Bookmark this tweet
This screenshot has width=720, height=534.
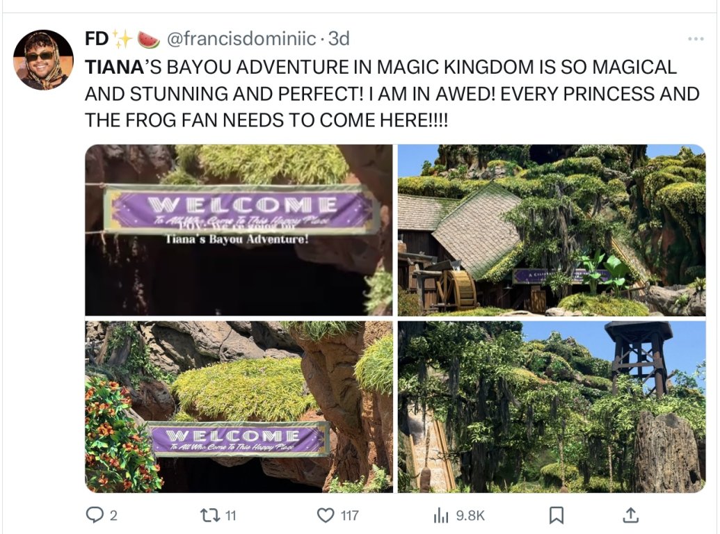tap(557, 515)
